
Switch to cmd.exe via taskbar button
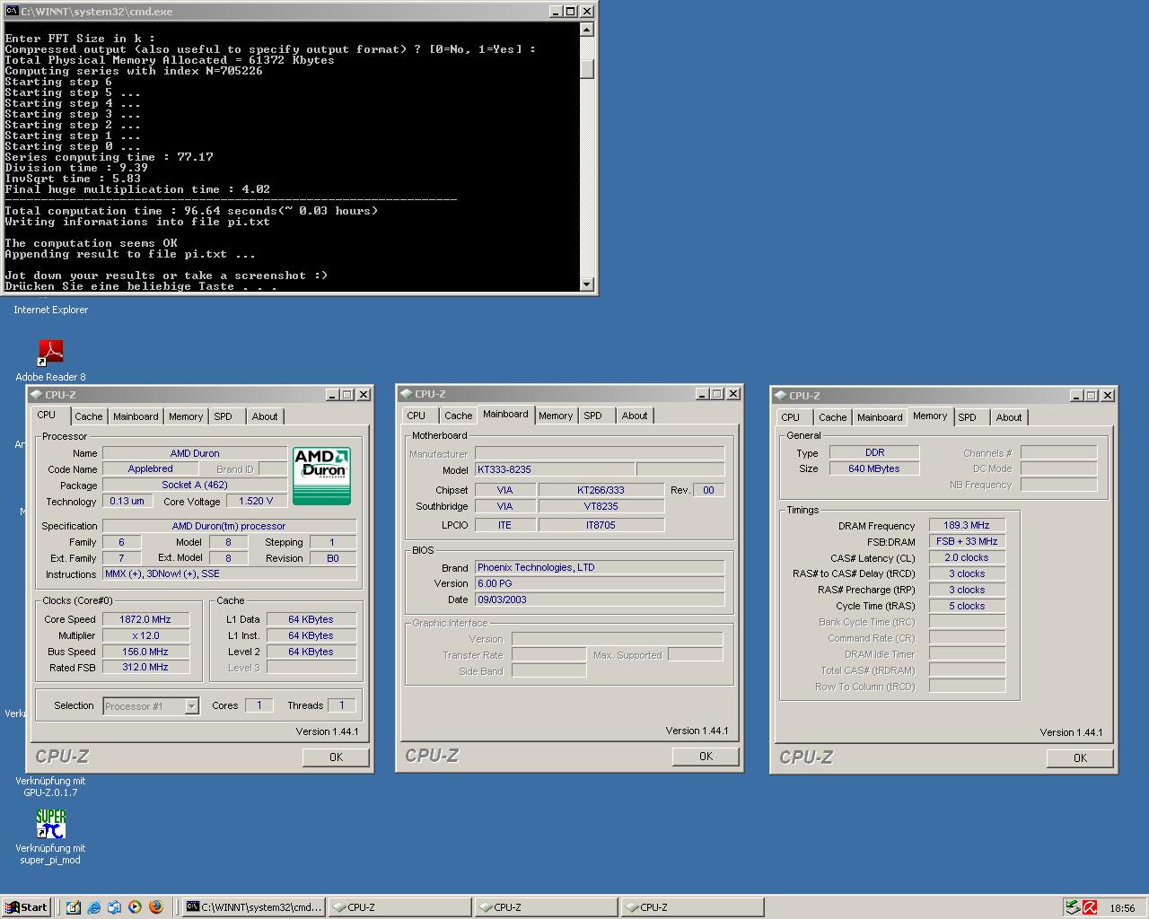tap(253, 907)
